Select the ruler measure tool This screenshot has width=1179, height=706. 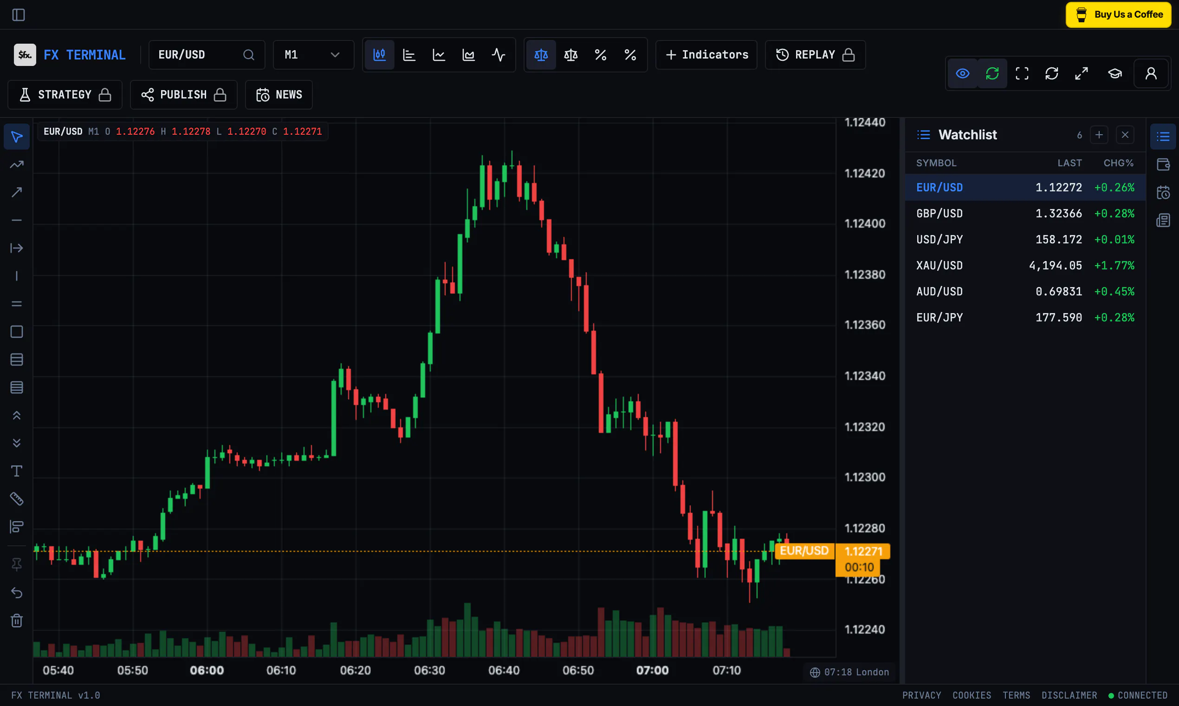[17, 498]
